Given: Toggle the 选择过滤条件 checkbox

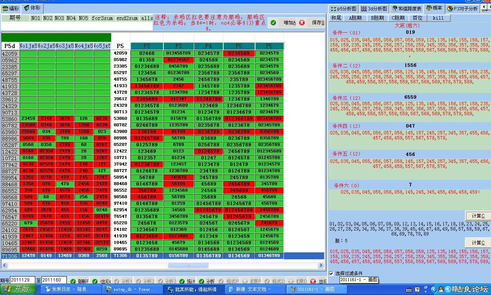Looking at the screenshot, I should 331,273.
